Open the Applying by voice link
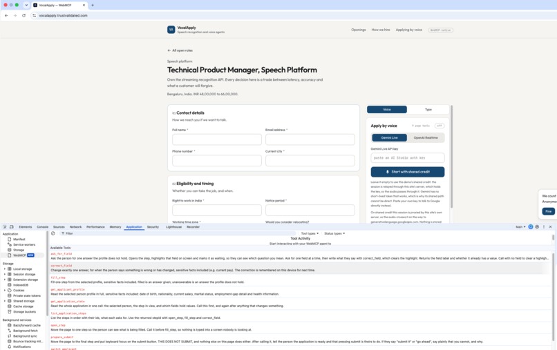Viewport: 557px width, 350px height. click(x=409, y=30)
